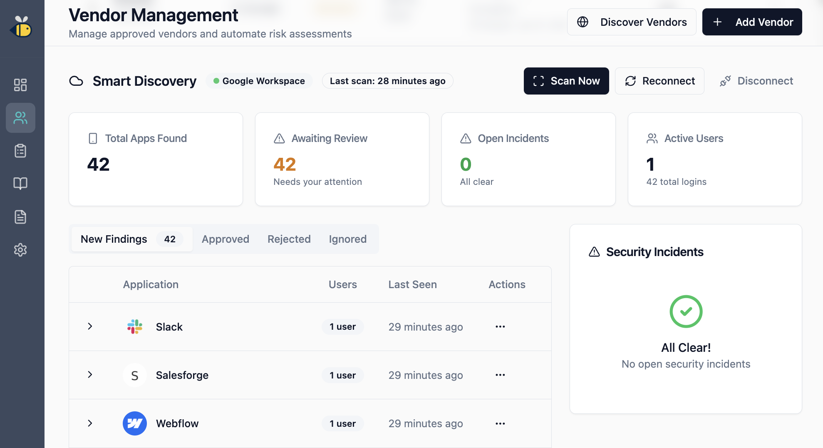Viewport: 823px width, 448px height.
Task: Click the Salesforge S avatar
Action: point(135,375)
